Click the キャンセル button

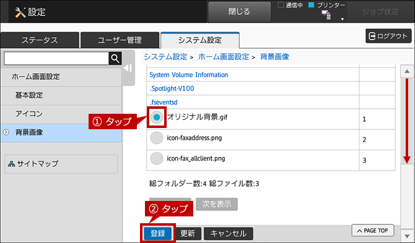pos(229,234)
